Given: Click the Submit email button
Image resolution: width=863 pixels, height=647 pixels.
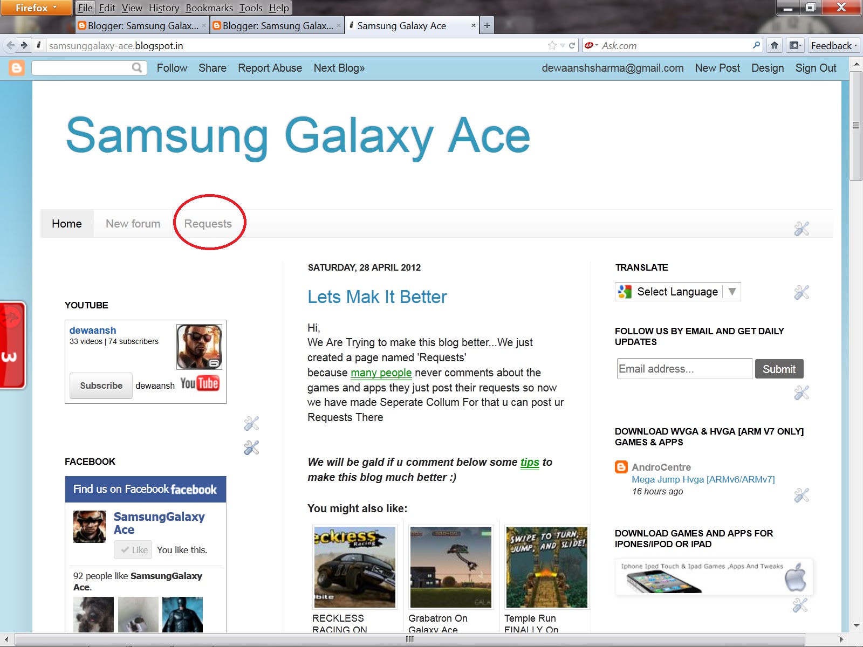Looking at the screenshot, I should click(779, 369).
